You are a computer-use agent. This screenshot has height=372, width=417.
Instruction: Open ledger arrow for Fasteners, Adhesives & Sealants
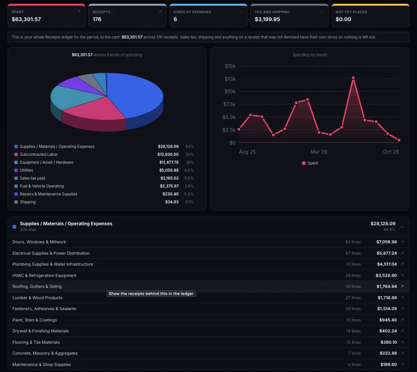coord(402,309)
